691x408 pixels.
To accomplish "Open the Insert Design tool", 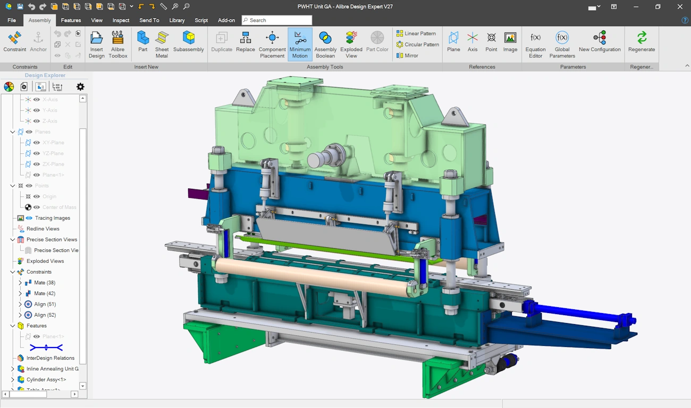I will [x=96, y=45].
